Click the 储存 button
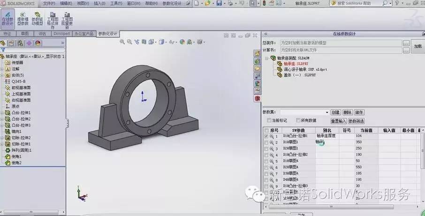The height and width of the screenshot is (216, 425). click(359, 112)
